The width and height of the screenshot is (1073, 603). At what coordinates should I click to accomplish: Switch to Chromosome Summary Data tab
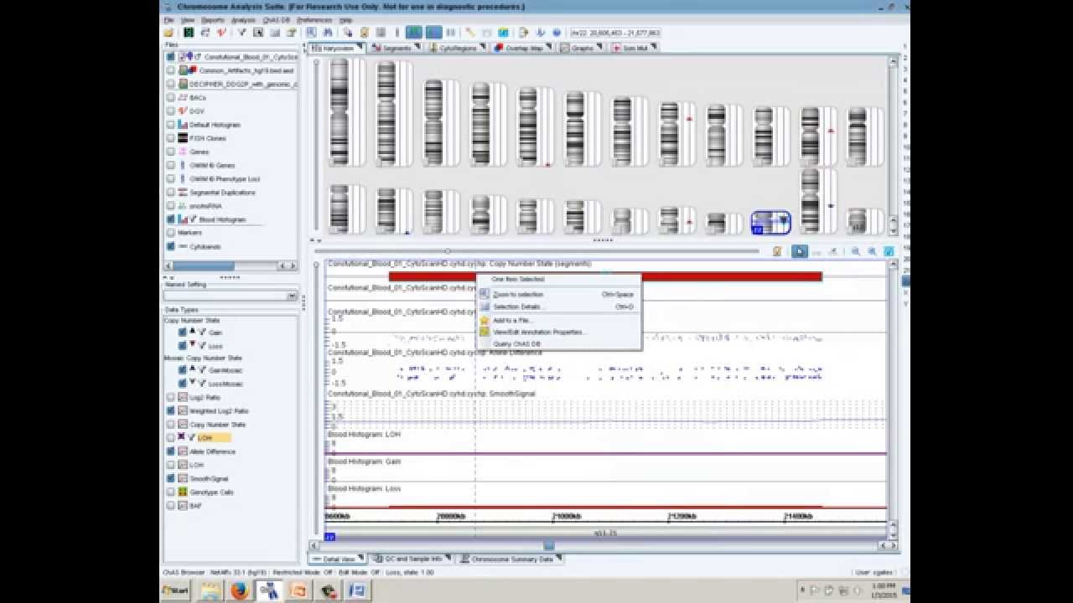click(511, 559)
